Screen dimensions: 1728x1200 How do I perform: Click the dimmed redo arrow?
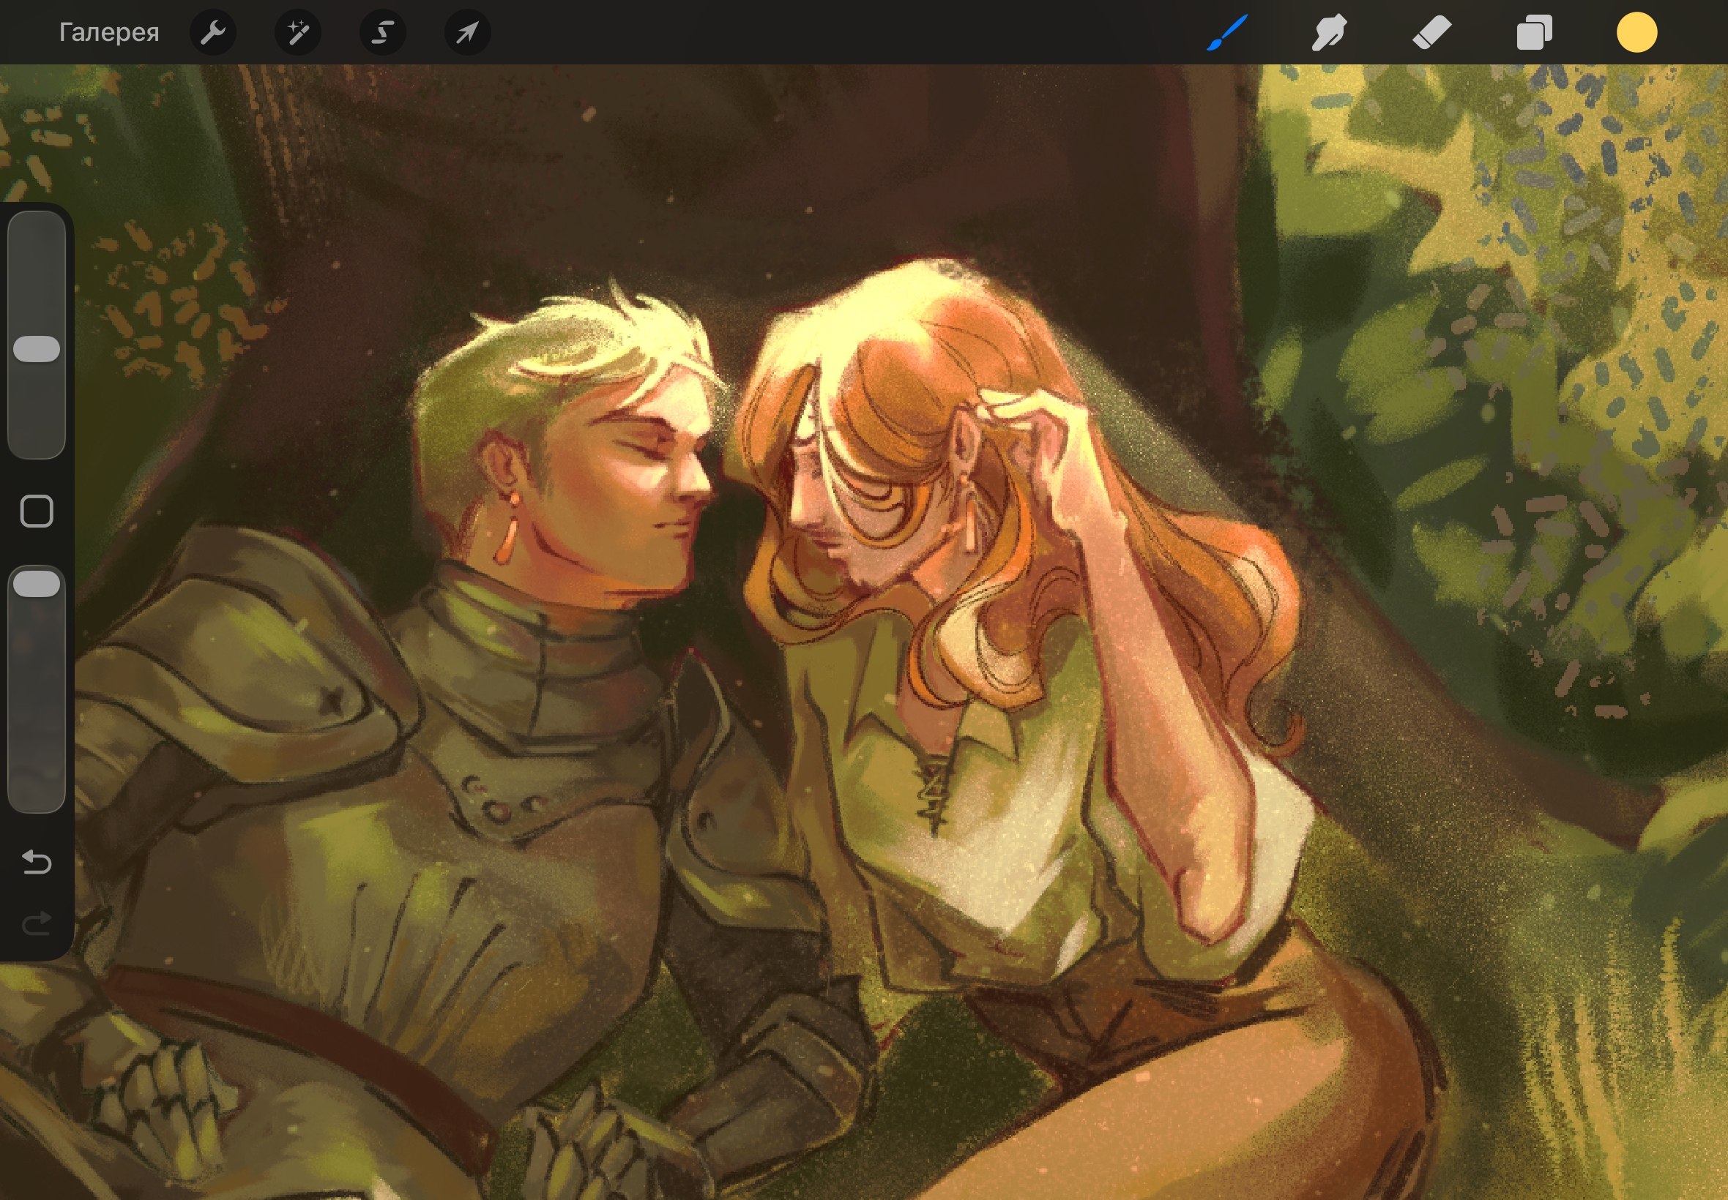pyautogui.click(x=37, y=923)
